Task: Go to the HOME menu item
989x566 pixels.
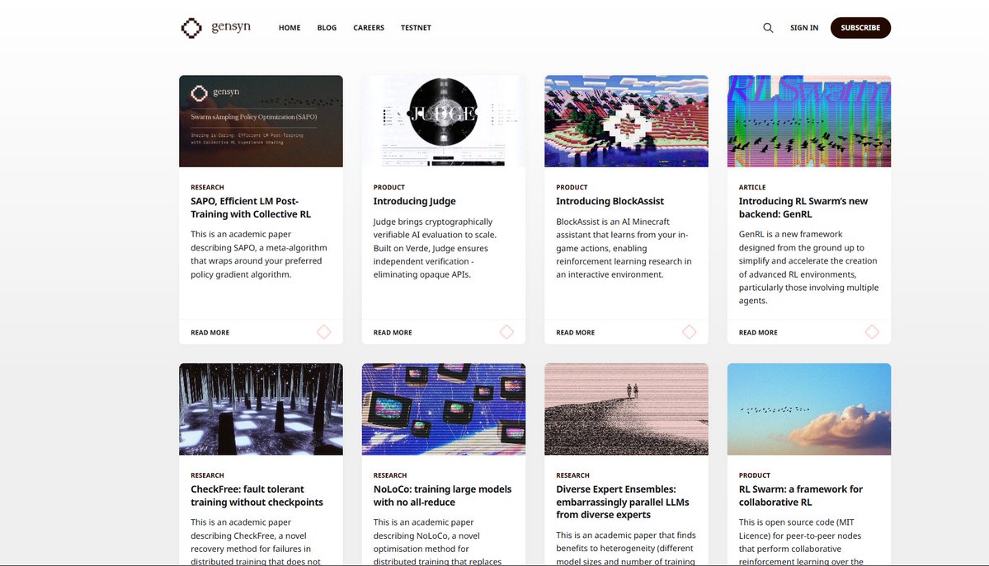Action: pos(290,28)
